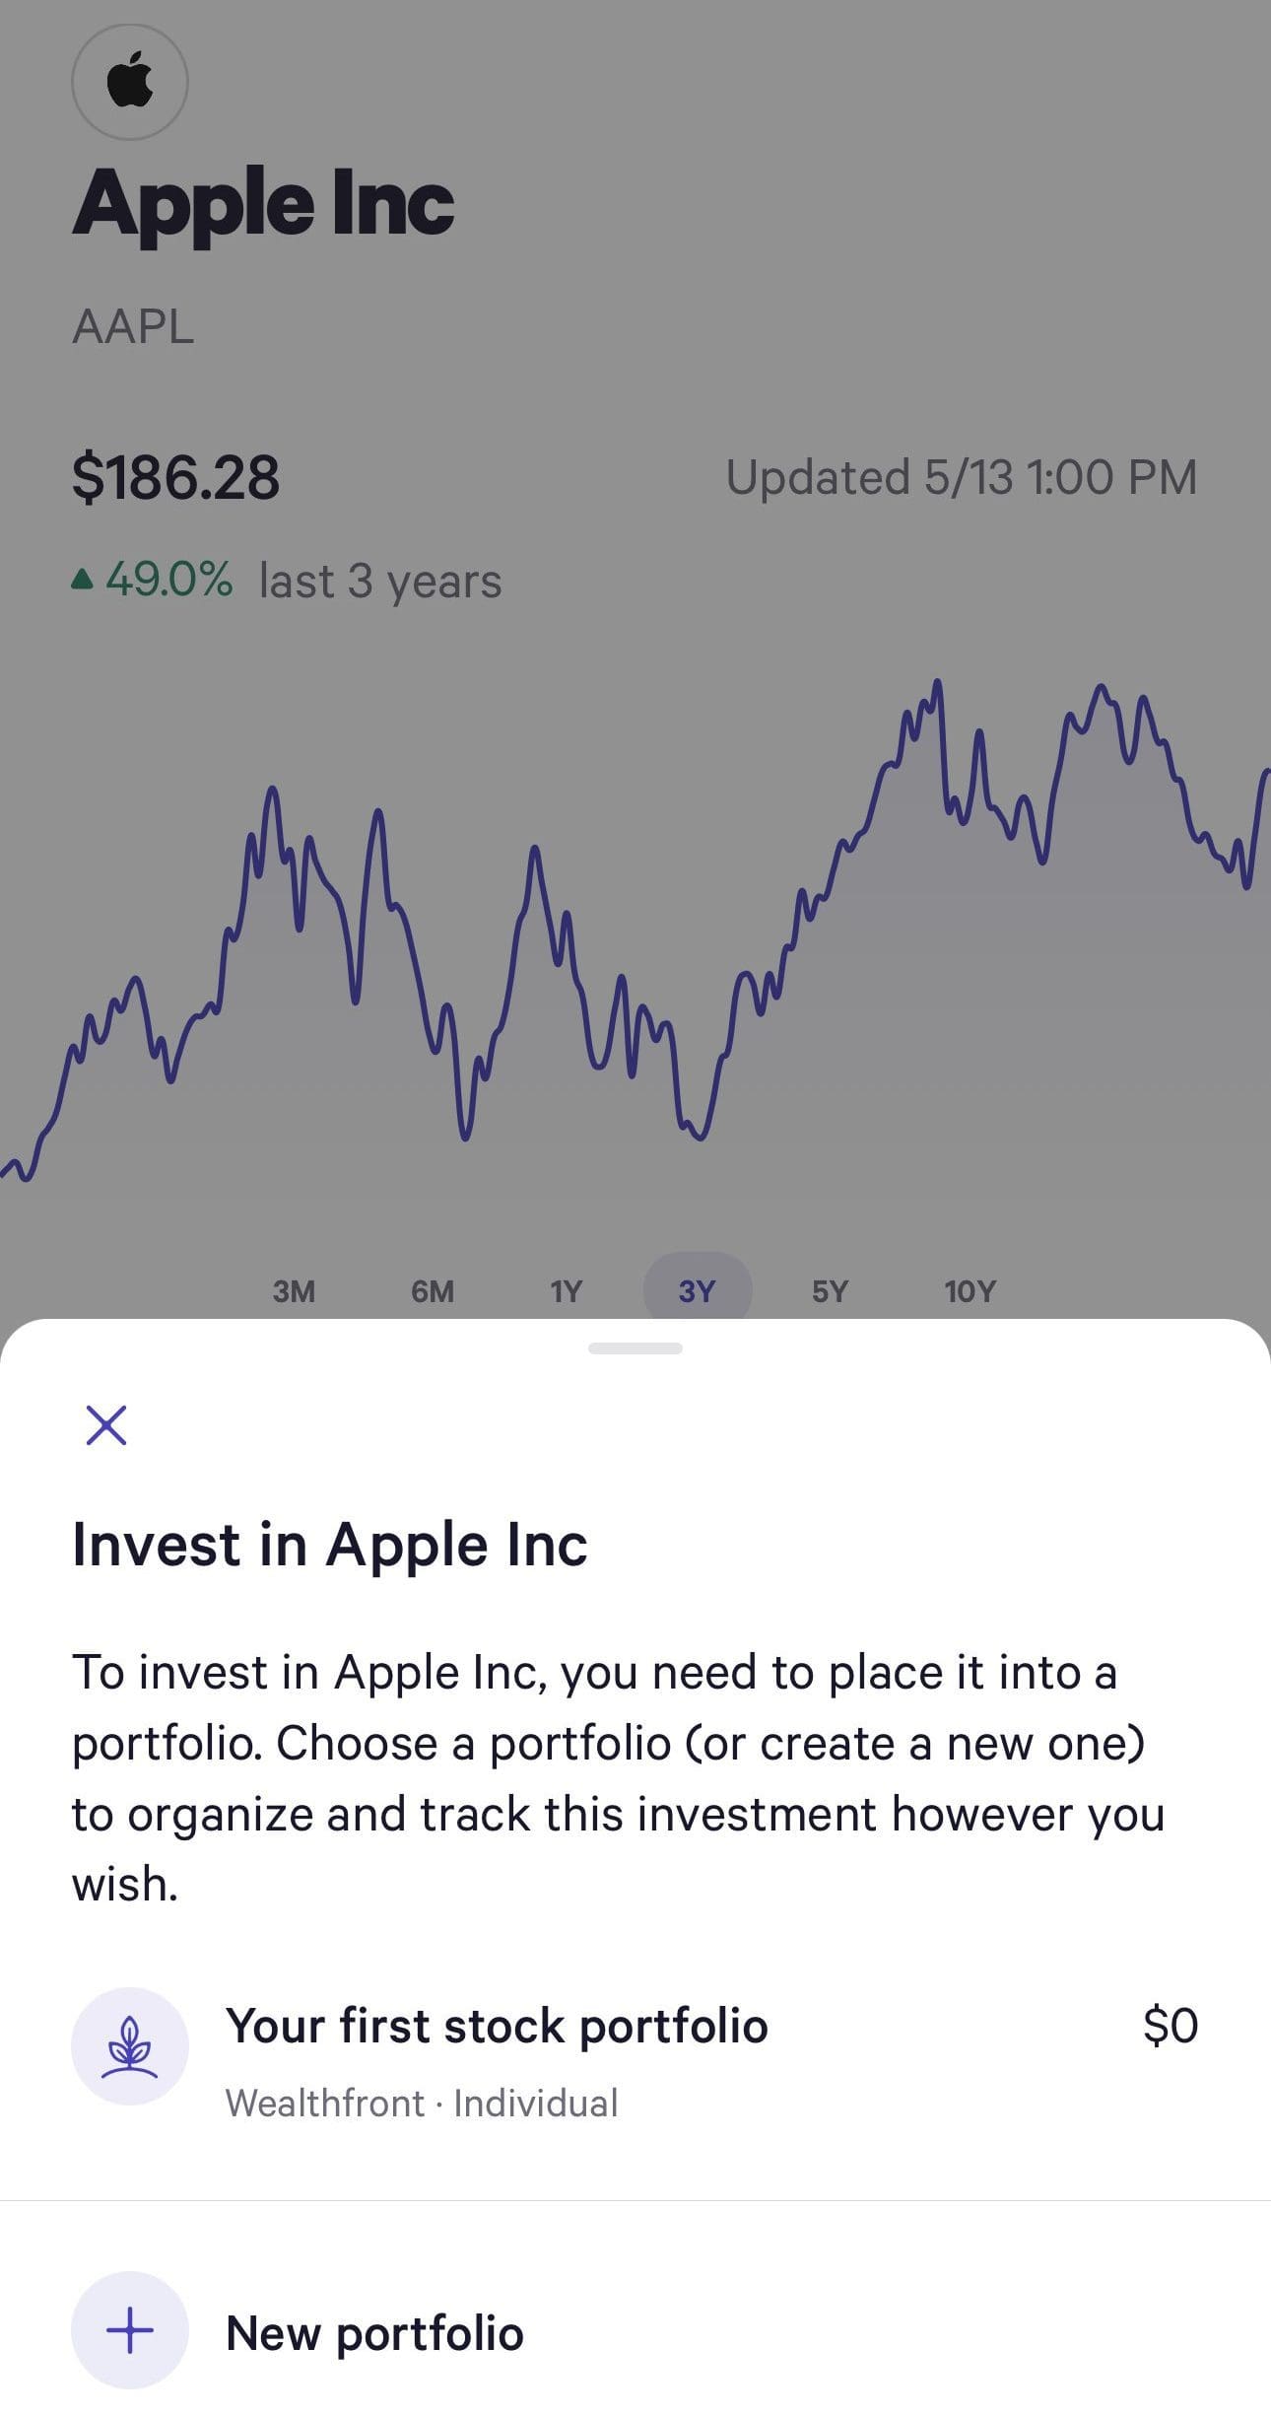
Task: Tap the seedling portfolio icon
Action: [x=129, y=2045]
